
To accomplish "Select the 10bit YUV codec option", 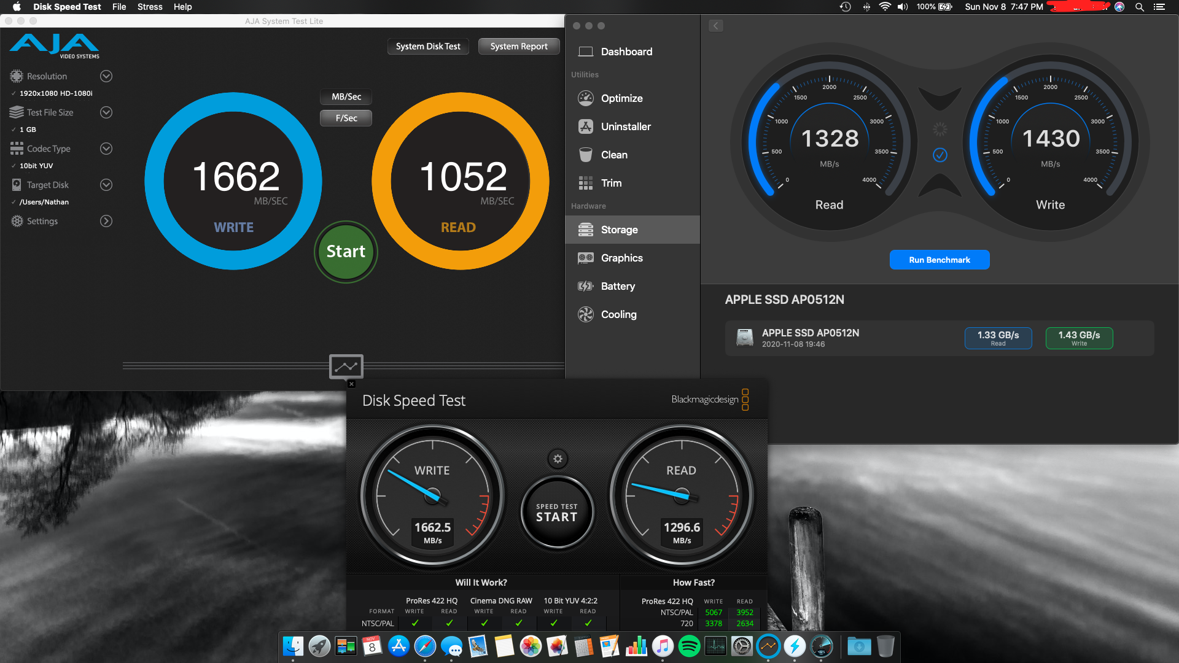I will [36, 166].
